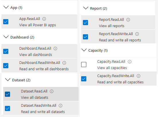Click the 'View all capacities' description
The image size is (158, 117).
tap(112, 68)
